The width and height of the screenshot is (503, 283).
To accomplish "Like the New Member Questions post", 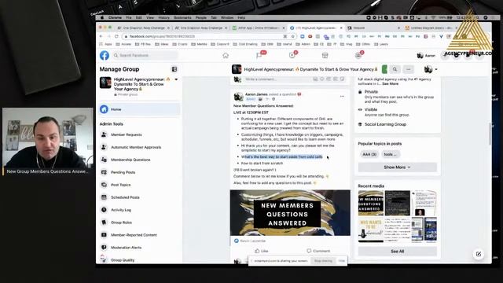I will point(262,251).
